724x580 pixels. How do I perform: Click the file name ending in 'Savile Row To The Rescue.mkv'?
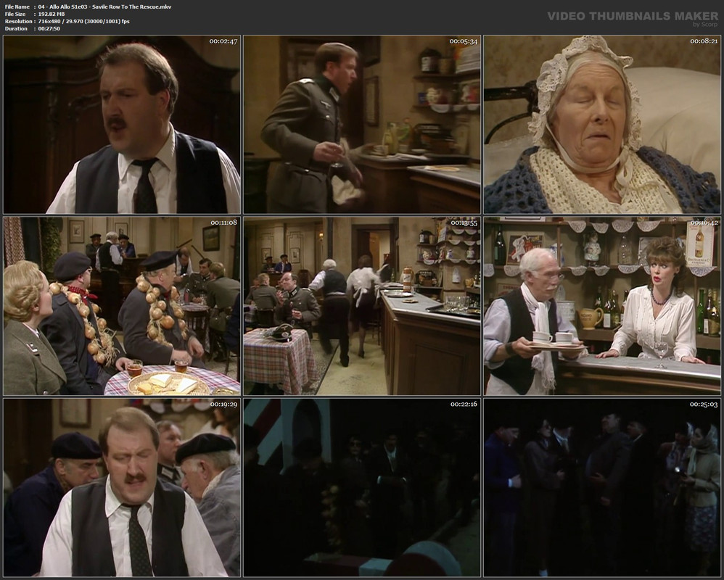(x=104, y=7)
